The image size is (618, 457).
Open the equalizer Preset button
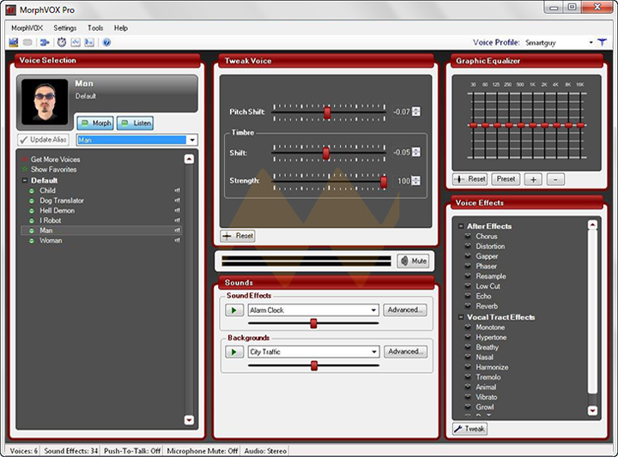click(x=506, y=179)
